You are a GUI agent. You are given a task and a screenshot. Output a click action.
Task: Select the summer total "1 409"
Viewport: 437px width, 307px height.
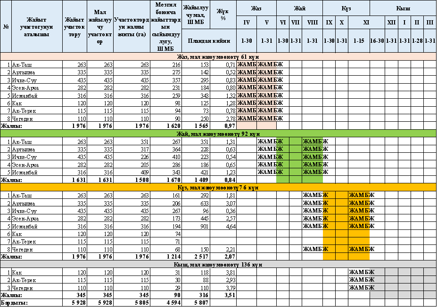tap(196, 180)
